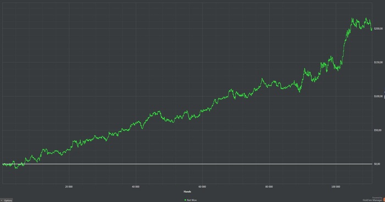This screenshot has width=385, height=202.
Task: Click the 20 000 hands axis label
Action: [x=69, y=187]
